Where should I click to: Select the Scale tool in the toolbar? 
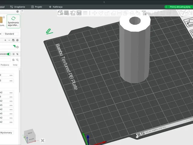click(x=107, y=13)
